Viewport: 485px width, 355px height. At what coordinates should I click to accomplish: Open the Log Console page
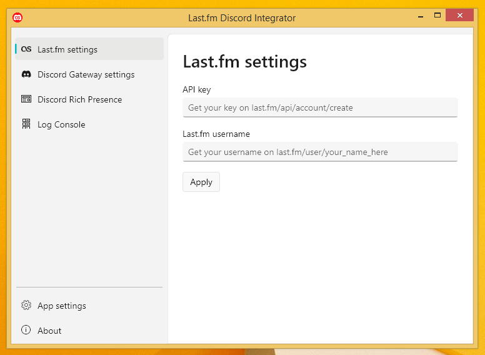(89, 124)
